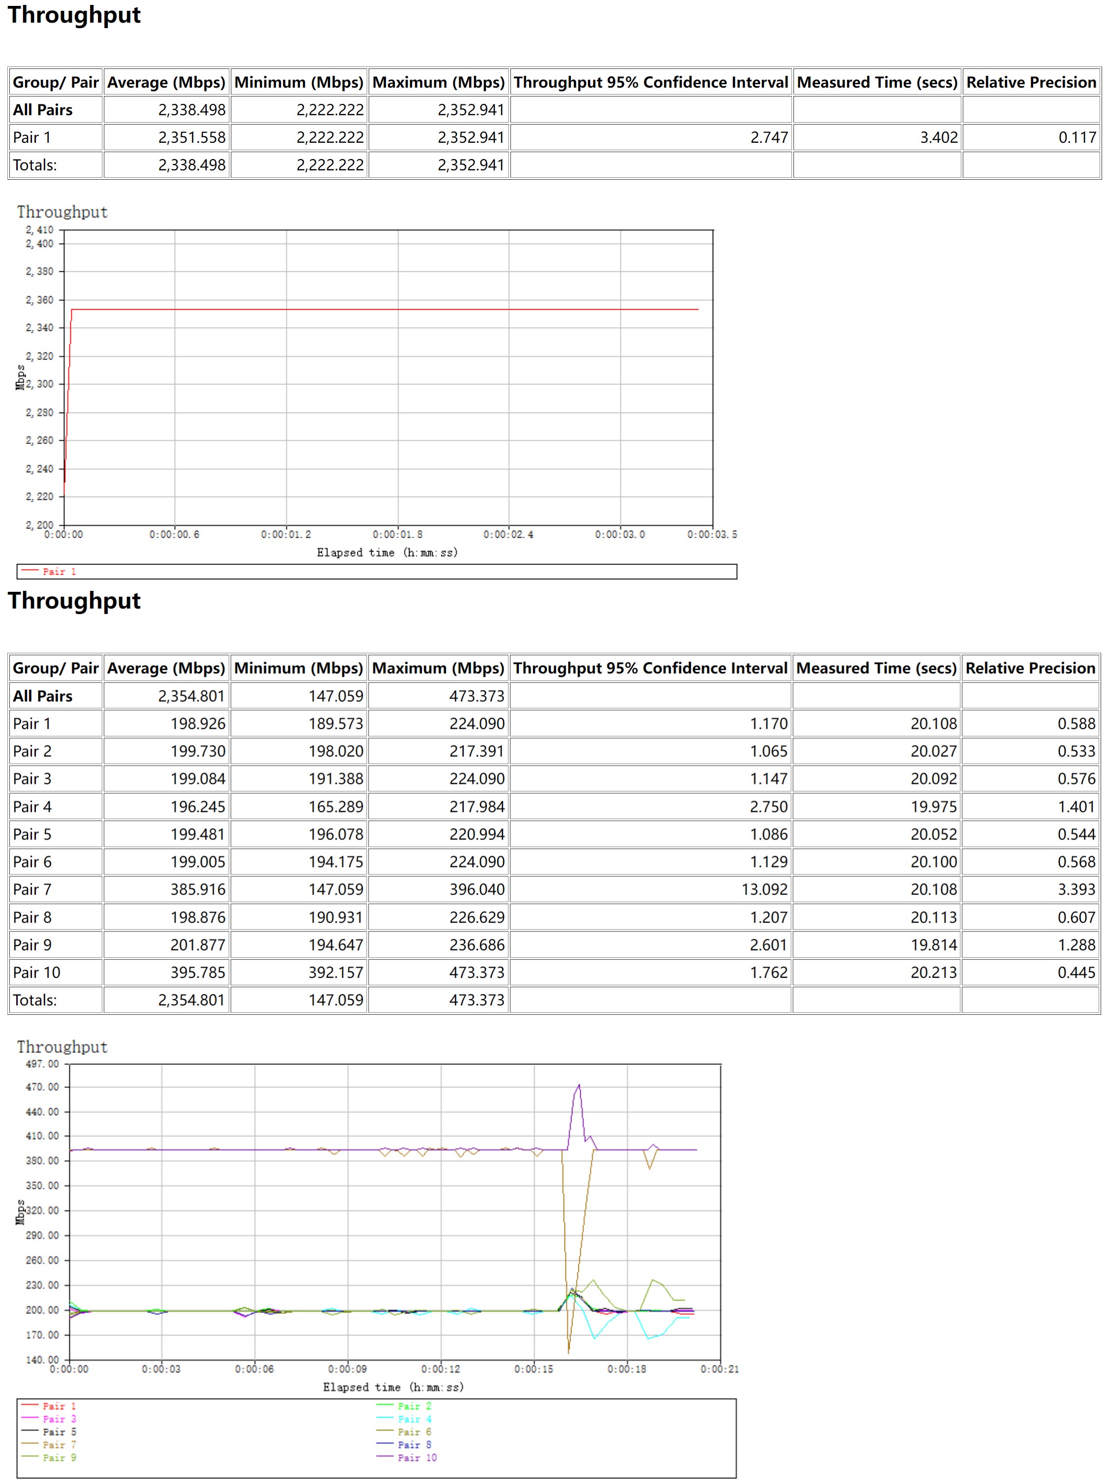
Task: Select Pair 2 average 199.730
Action: tap(198, 751)
